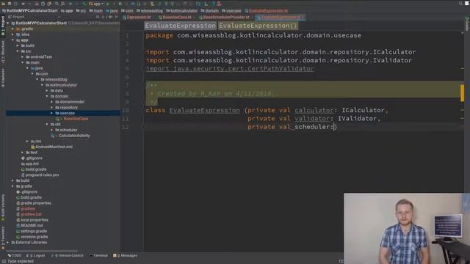Collapse the domain package arrow
Viewport: 470px width, 264px height.
point(47,96)
